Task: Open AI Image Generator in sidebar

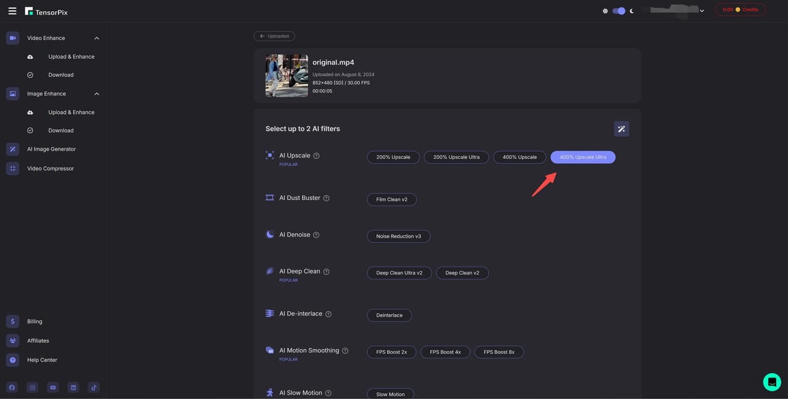Action: 51,149
